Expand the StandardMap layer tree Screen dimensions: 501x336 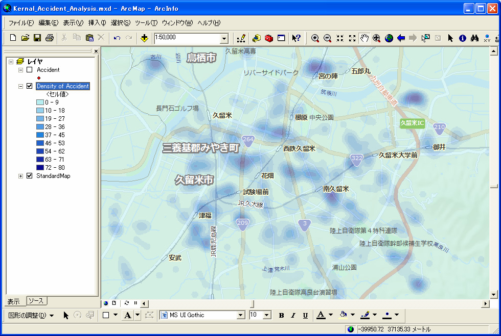(20, 176)
